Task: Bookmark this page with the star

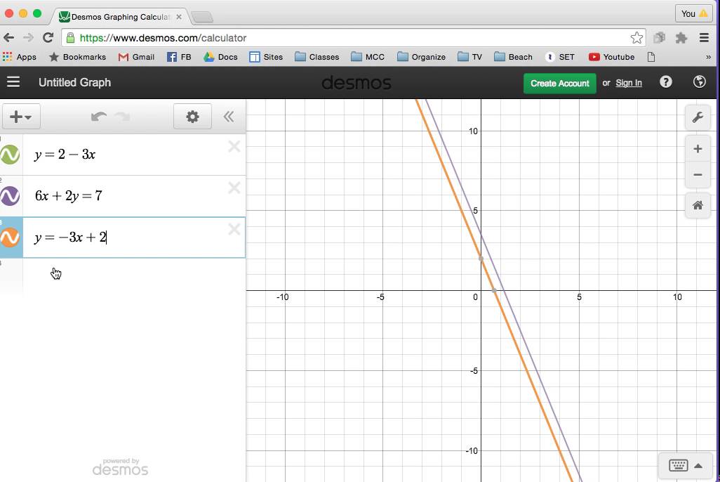Action: (x=636, y=38)
